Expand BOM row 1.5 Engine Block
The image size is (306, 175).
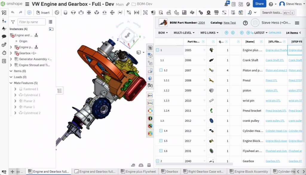[x=161, y=141]
